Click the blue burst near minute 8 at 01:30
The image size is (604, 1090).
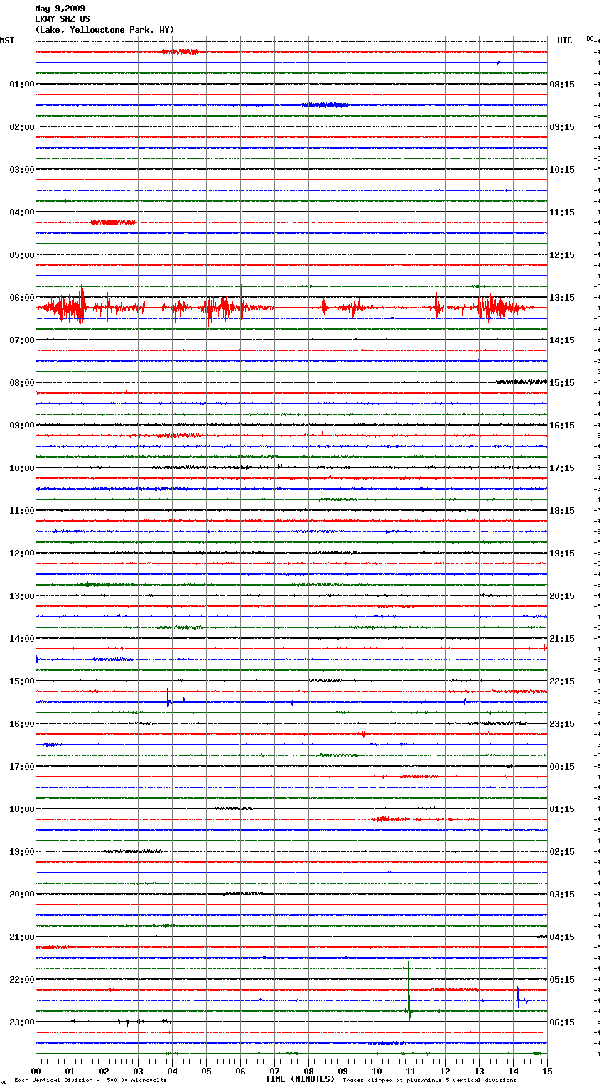click(325, 105)
